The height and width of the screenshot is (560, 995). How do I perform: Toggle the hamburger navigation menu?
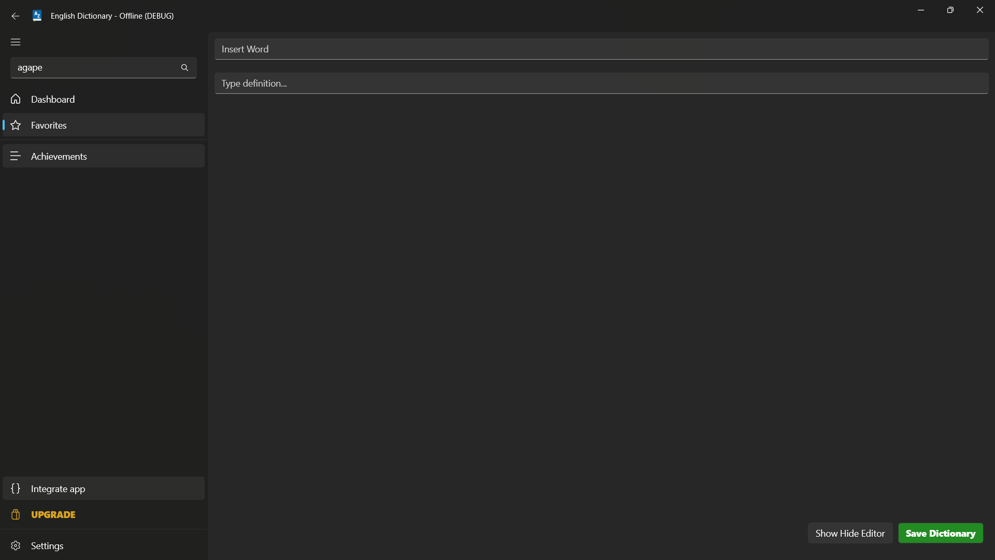[16, 42]
